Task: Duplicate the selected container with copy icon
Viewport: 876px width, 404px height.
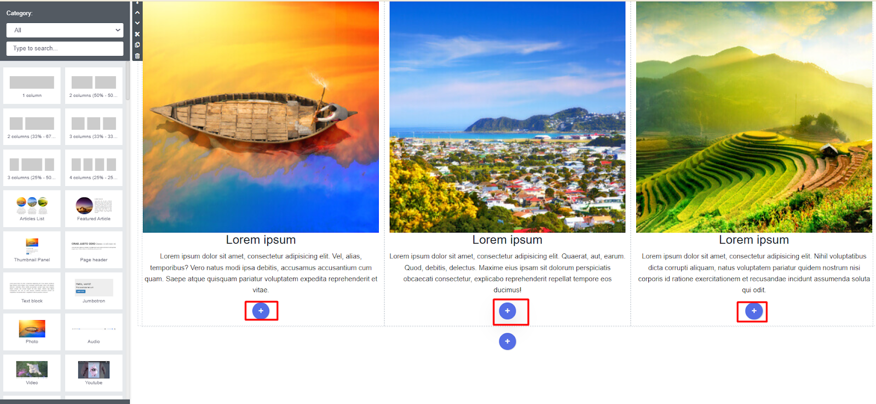Action: point(137,45)
